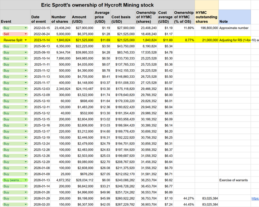Open the Buy dropdown for 2025-06-13 row
The width and height of the screenshot is (259, 207).
15,46
